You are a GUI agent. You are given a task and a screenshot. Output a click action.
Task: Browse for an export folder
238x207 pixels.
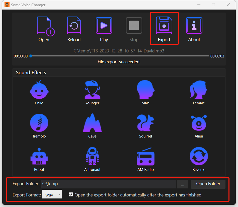tap(183, 184)
